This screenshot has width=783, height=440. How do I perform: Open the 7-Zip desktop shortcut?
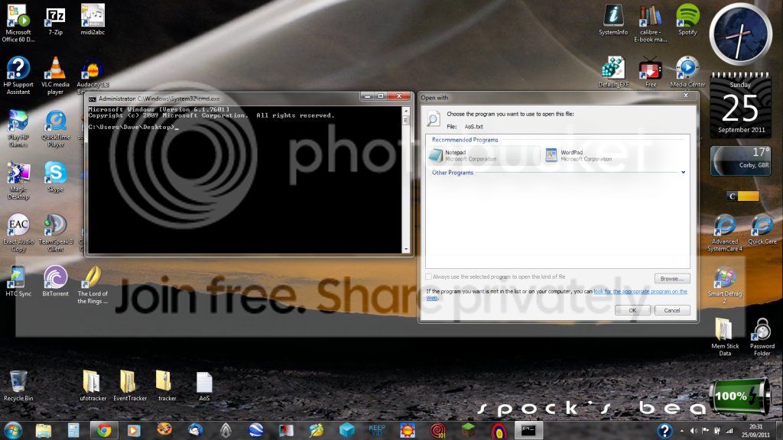click(x=55, y=21)
